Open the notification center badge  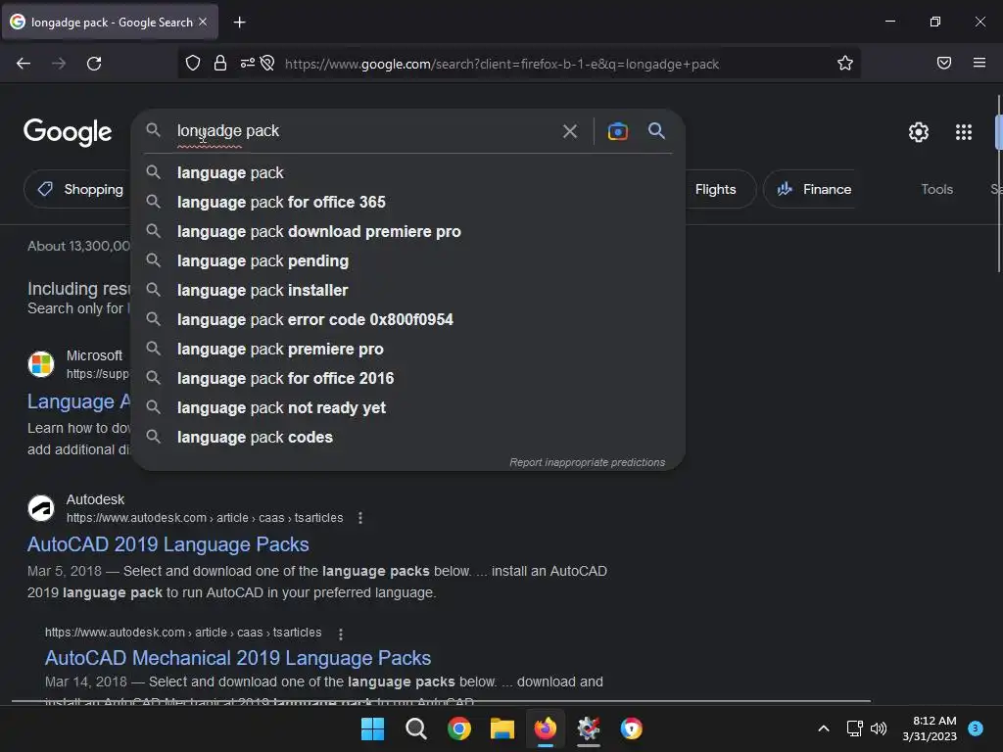975,728
